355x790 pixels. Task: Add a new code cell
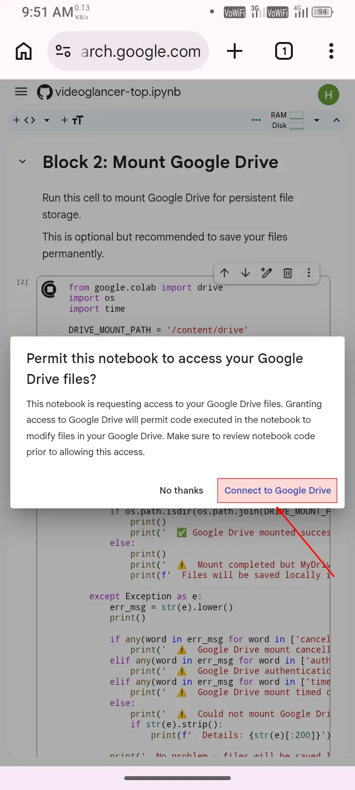24,120
